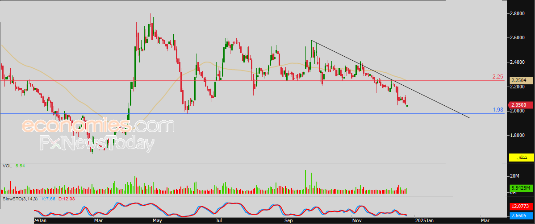Select the SlowSTO(3,14,3) indicator label

tap(20, 199)
